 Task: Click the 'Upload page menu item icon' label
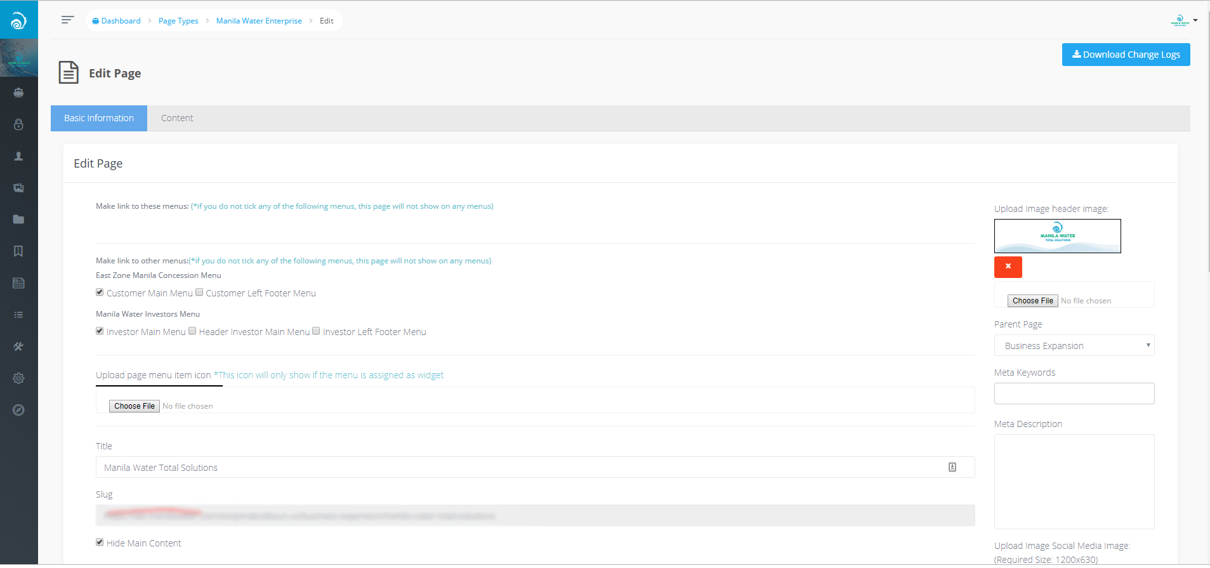pos(154,375)
